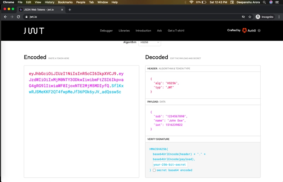Click the base64UrlEncode(header) line
The image size is (283, 182).
(x=179, y=154)
